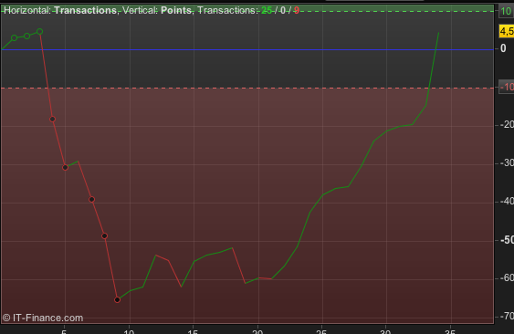
Task: Select the black dot marker near -39 points
Action: pyautogui.click(x=92, y=199)
